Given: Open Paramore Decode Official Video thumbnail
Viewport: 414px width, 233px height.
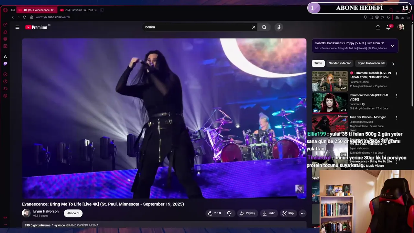Looking at the screenshot, I should click(330, 103).
